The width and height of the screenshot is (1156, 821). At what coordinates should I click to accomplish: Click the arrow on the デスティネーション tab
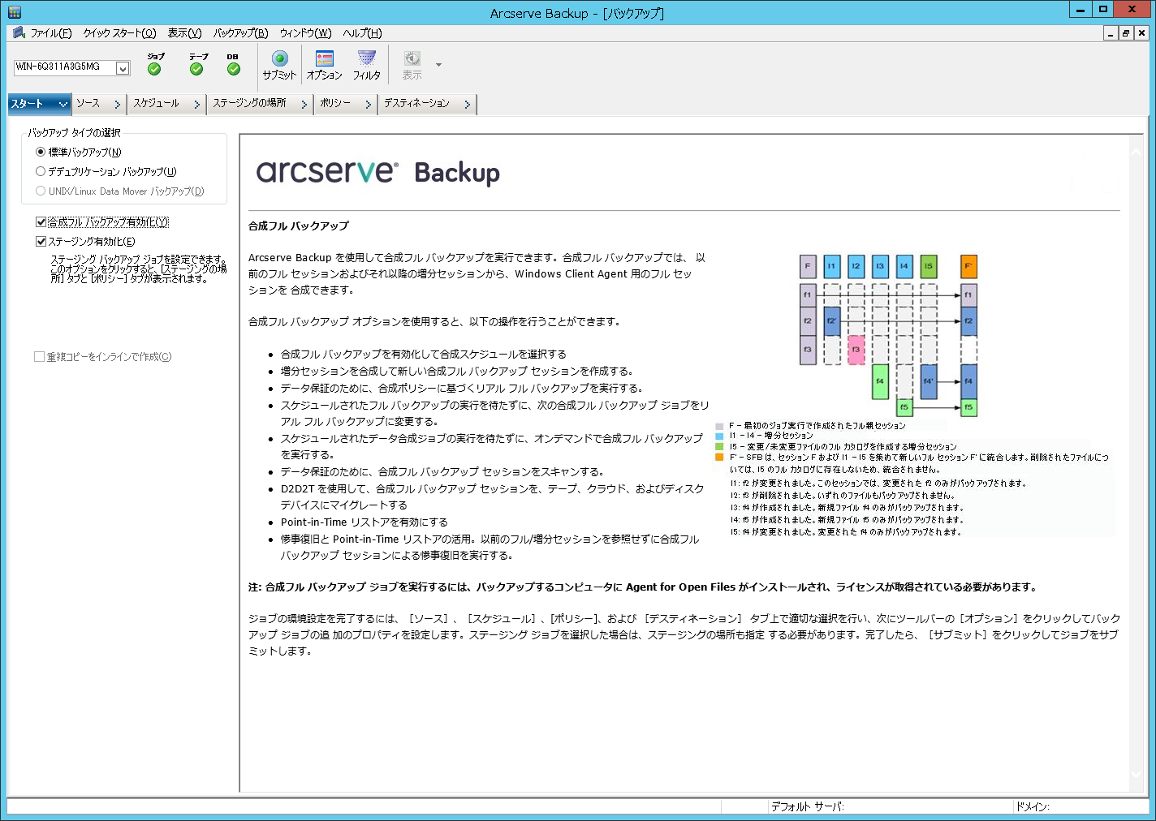coord(468,104)
